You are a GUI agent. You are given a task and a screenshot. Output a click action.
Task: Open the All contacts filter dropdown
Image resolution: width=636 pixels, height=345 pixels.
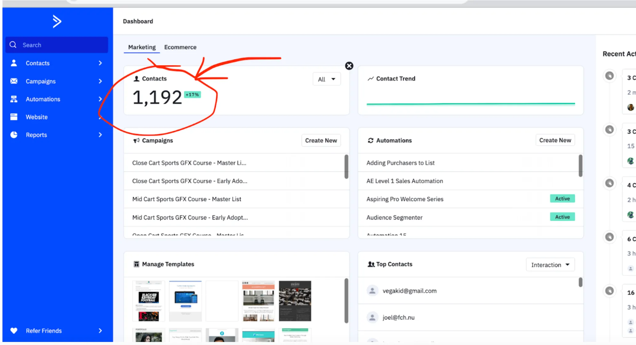[x=327, y=79]
